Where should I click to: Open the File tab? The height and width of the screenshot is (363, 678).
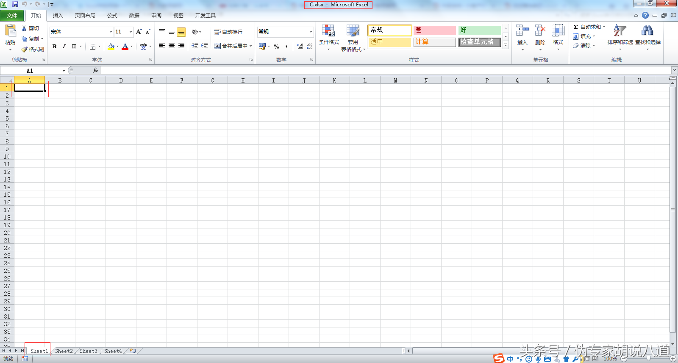pyautogui.click(x=12, y=16)
